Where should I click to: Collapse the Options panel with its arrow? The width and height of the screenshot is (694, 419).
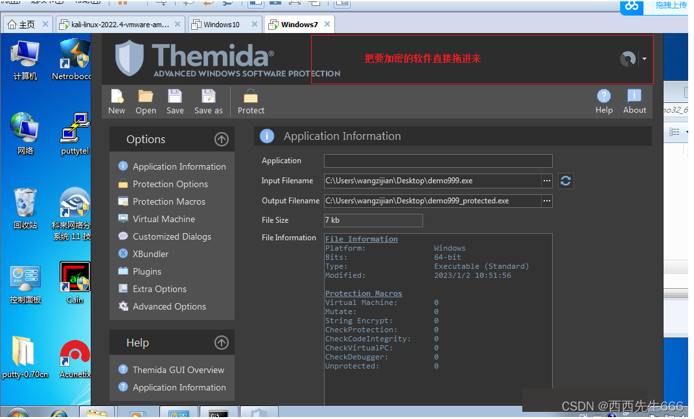click(222, 140)
